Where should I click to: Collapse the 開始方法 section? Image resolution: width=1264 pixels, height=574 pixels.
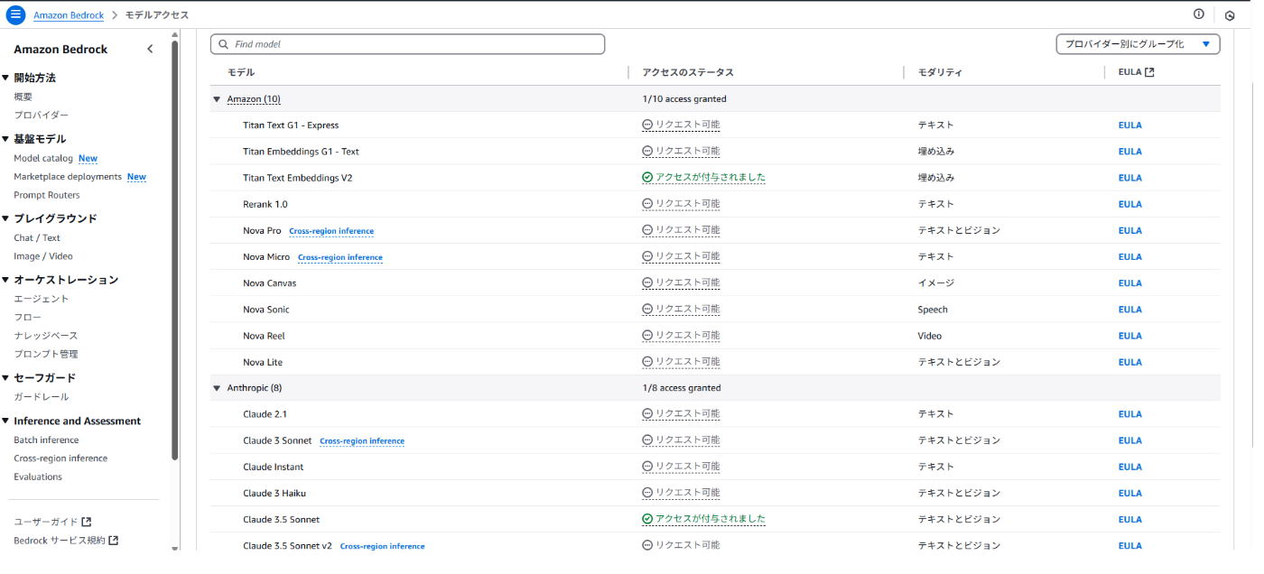point(5,78)
